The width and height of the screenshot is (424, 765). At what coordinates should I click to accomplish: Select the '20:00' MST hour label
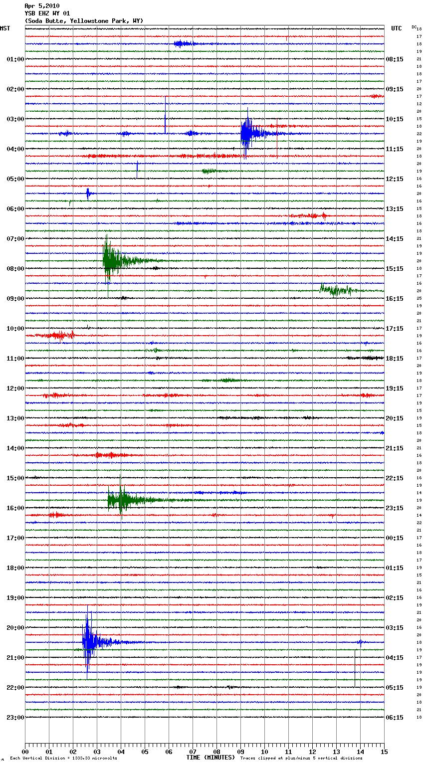click(x=15, y=628)
